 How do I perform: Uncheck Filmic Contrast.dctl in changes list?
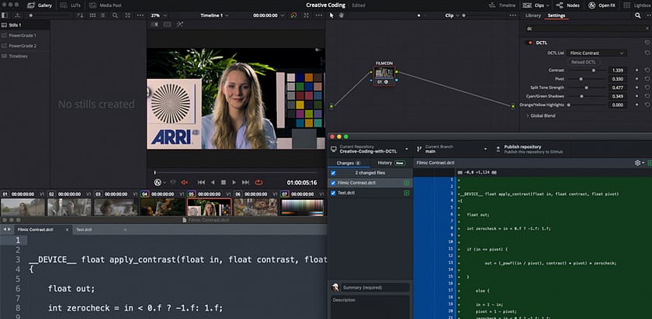(333, 183)
